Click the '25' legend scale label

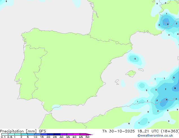click(55, 137)
